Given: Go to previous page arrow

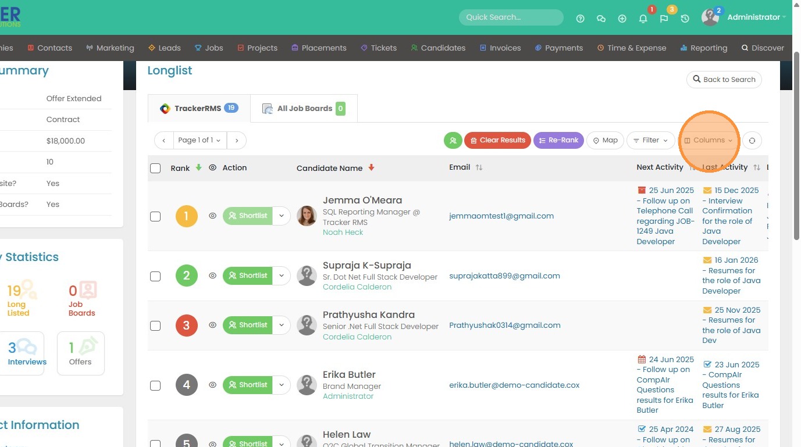Looking at the screenshot, I should point(164,140).
